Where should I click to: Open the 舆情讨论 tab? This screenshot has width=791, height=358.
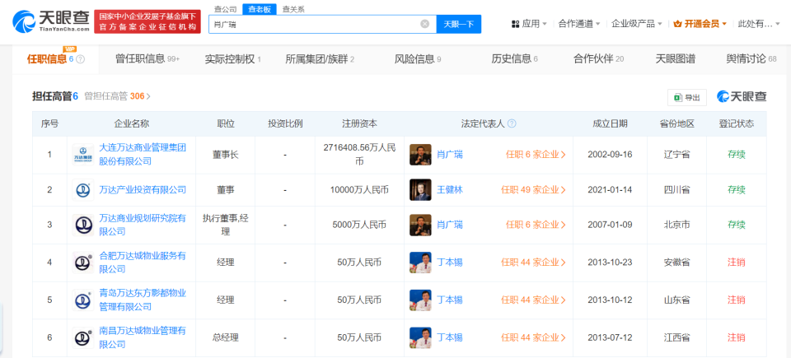click(751, 59)
